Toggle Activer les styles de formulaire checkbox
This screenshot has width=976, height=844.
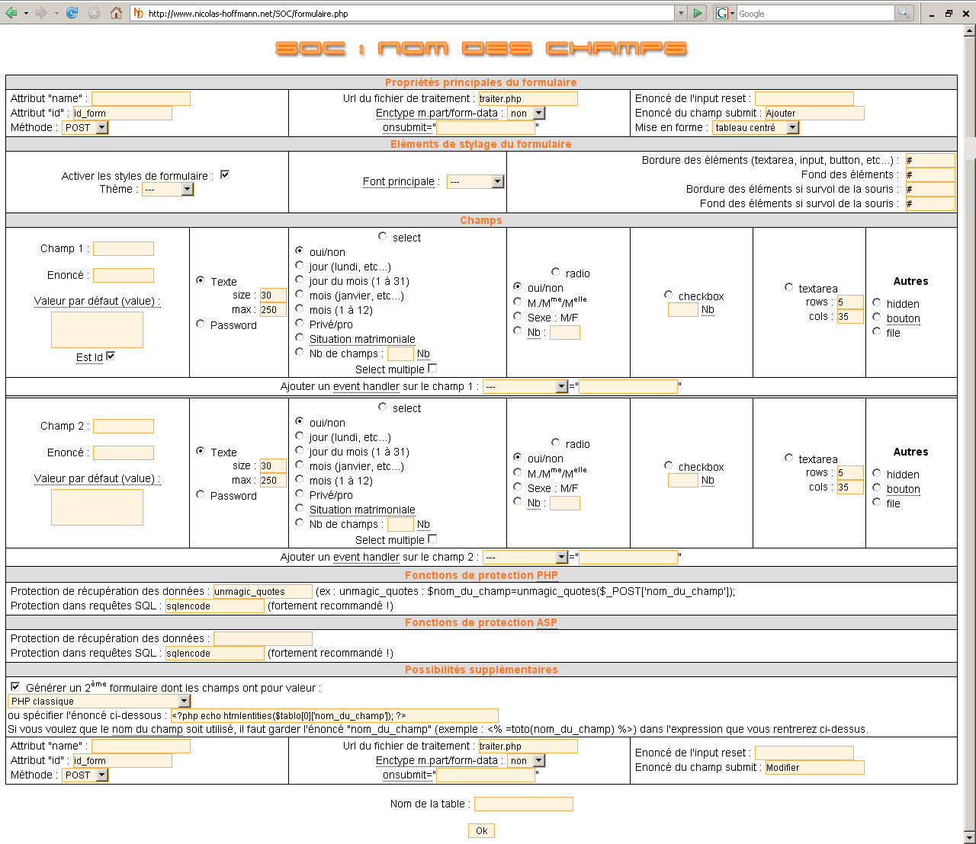pyautogui.click(x=225, y=174)
